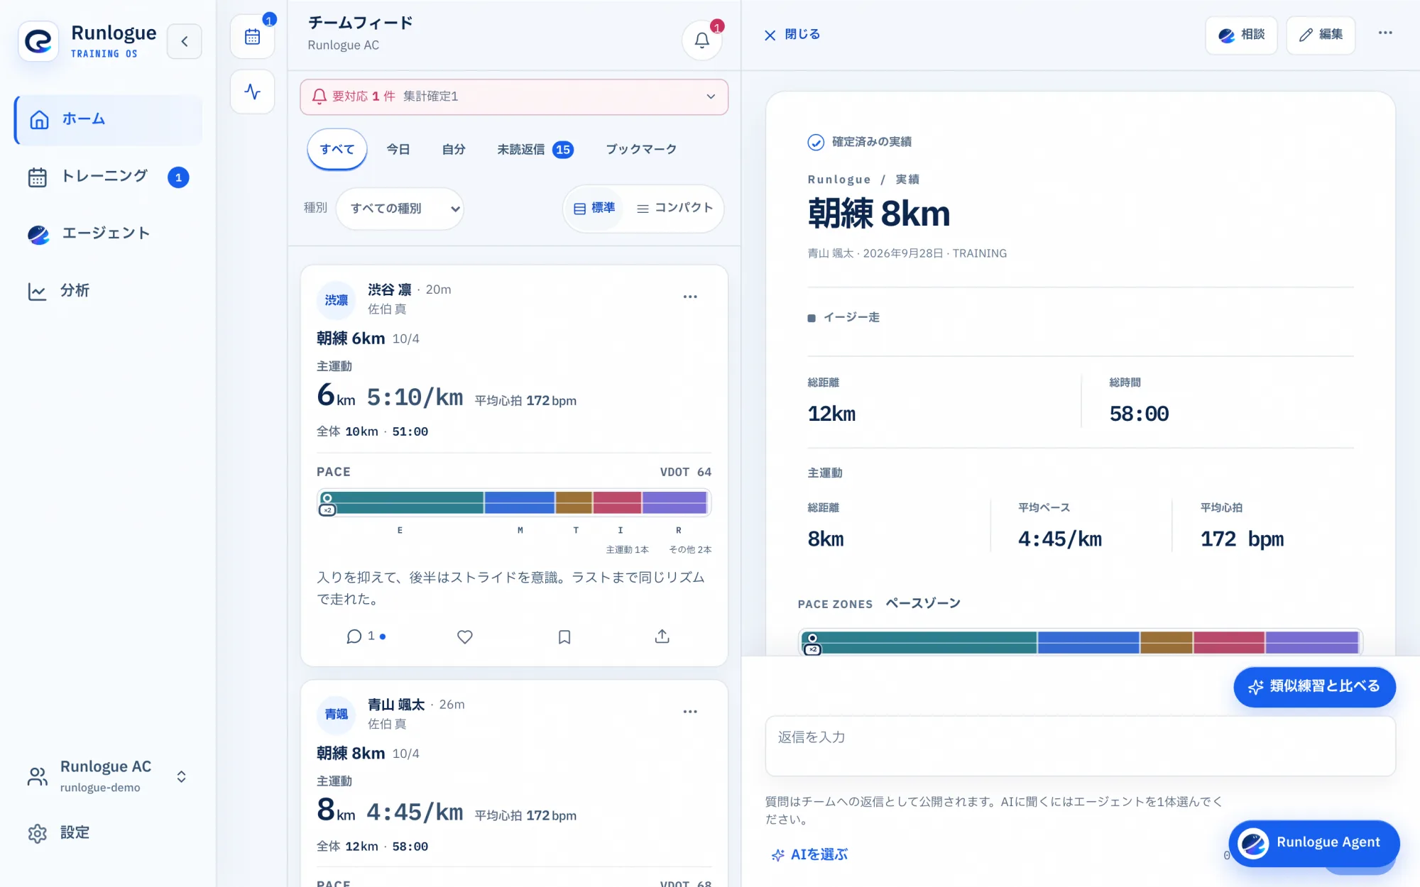1420x887 pixels.
Task: Open detail panel more options menu
Action: click(x=1385, y=33)
